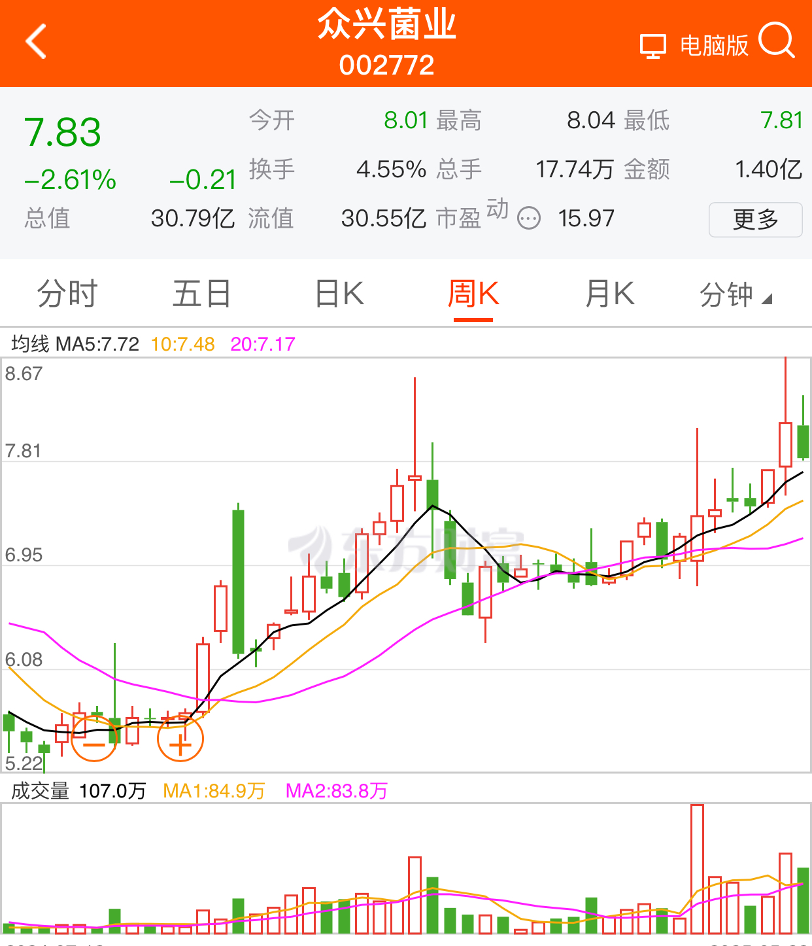Tap the 6.95 price axis label

24,555
